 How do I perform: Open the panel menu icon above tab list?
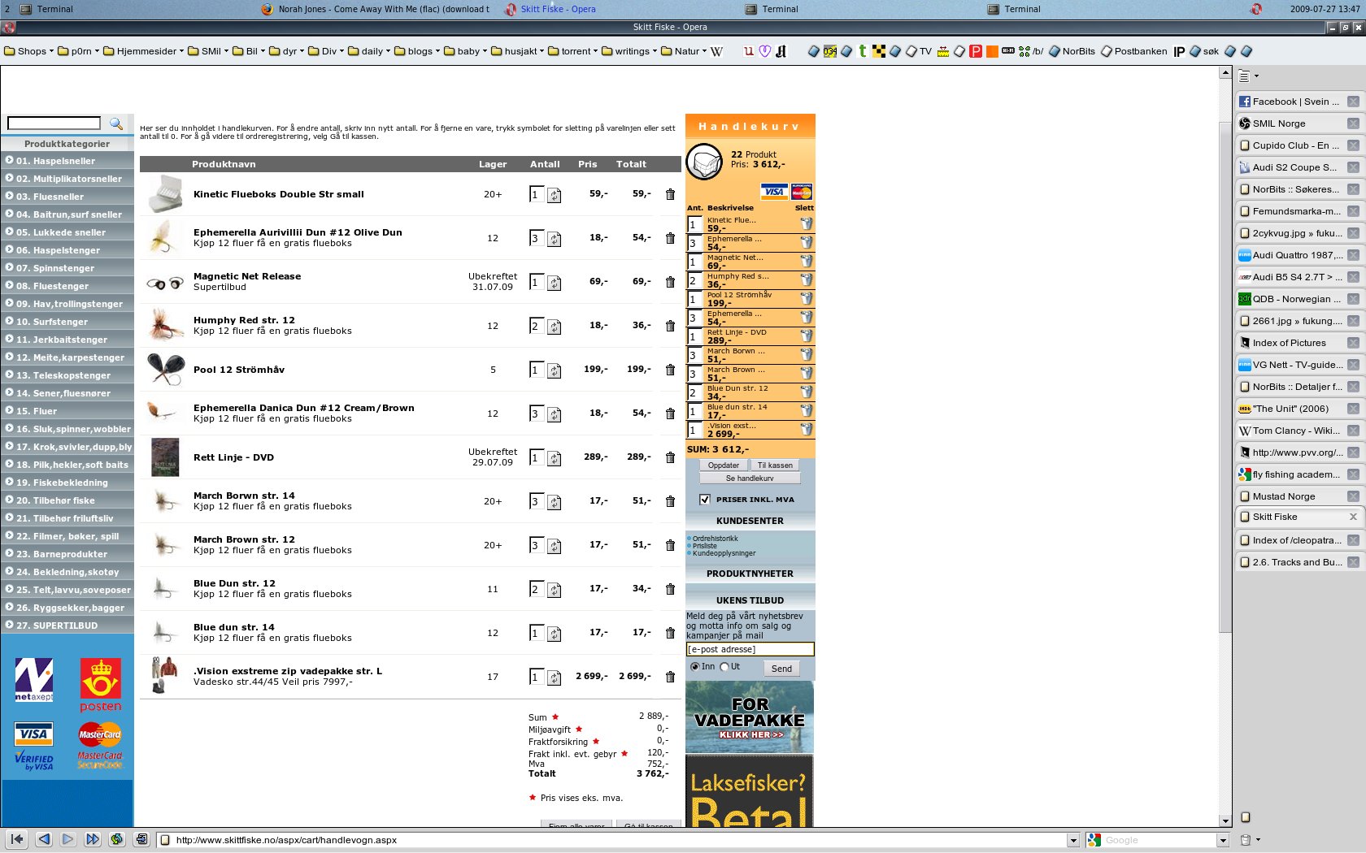(x=1247, y=76)
